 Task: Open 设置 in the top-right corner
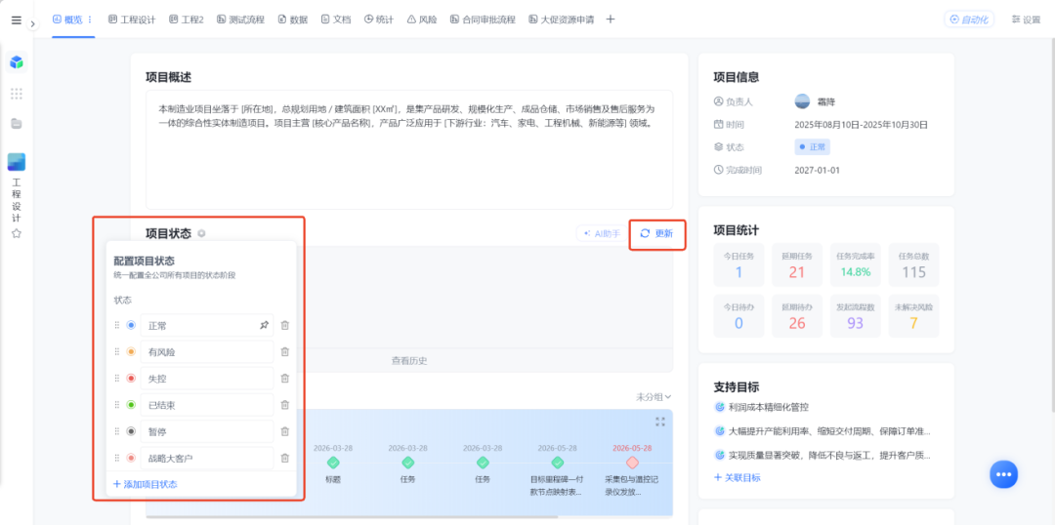(1026, 20)
